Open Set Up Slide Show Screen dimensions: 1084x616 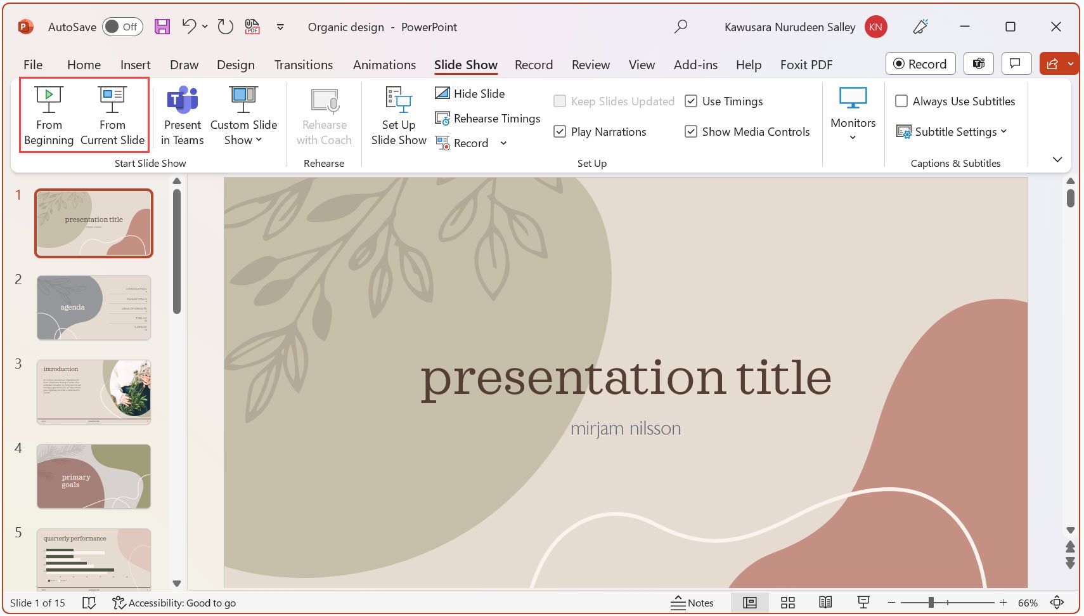tap(397, 116)
